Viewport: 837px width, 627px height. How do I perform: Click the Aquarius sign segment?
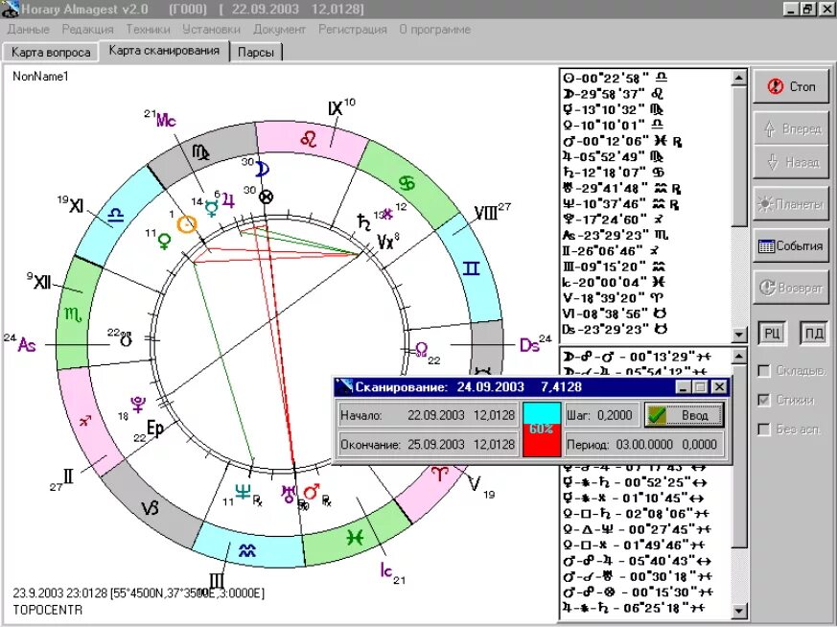[246, 550]
